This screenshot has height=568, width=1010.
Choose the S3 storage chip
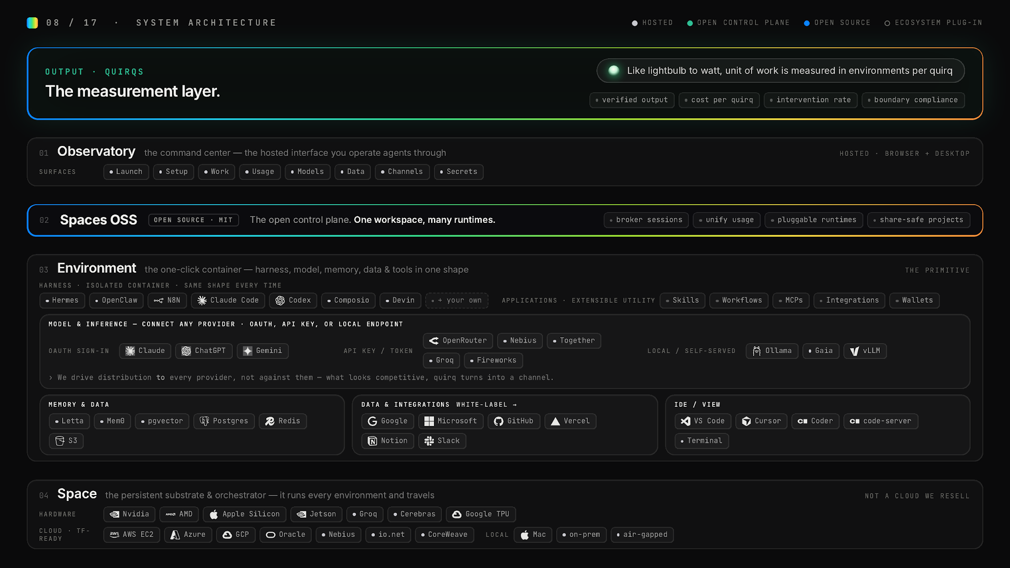(x=66, y=441)
